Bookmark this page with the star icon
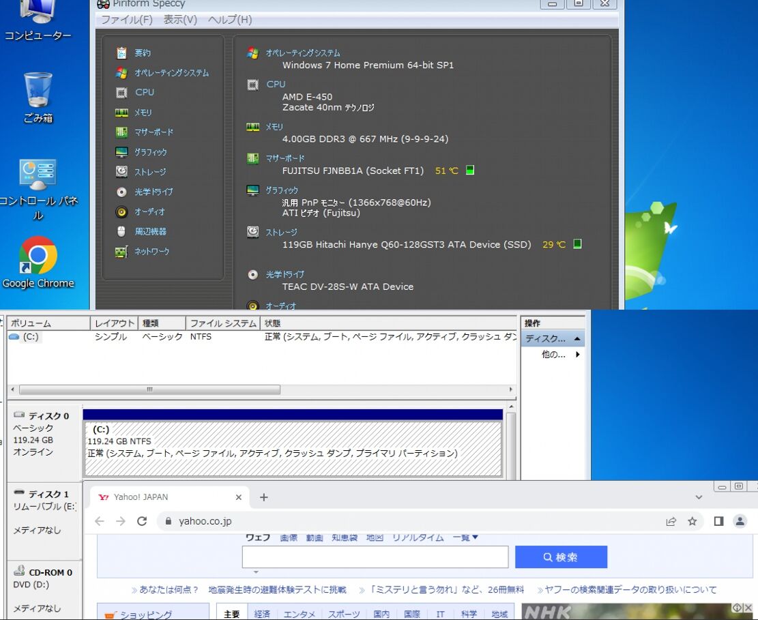The height and width of the screenshot is (620, 758). point(693,521)
